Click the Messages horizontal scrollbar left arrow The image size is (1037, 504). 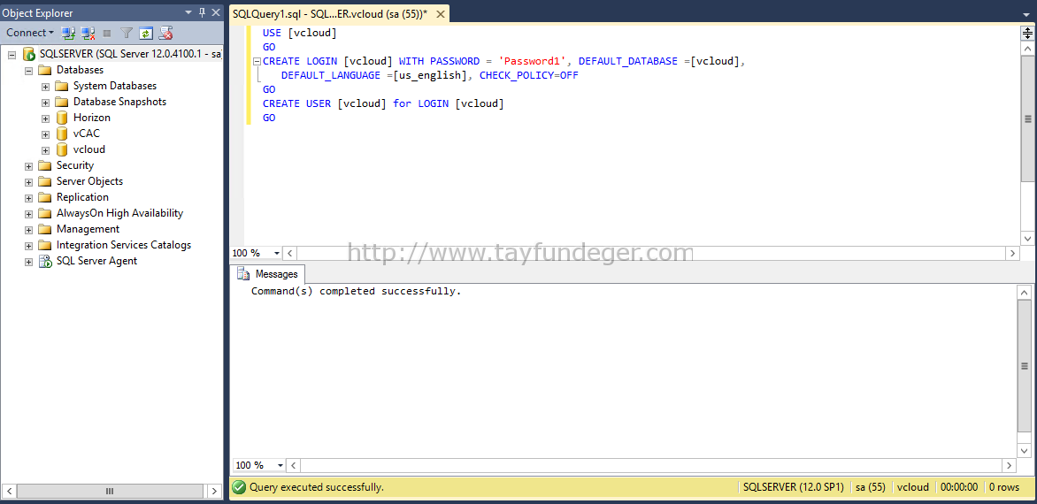[295, 465]
